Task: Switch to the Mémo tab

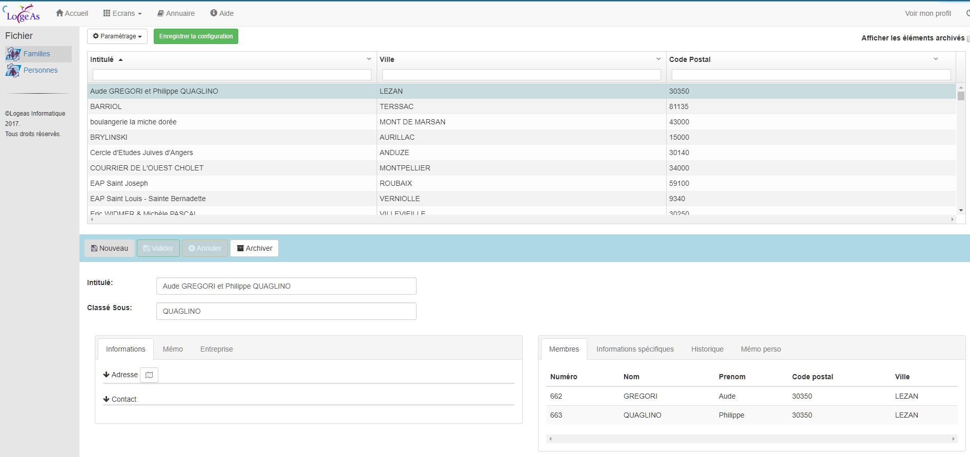Action: (x=173, y=349)
